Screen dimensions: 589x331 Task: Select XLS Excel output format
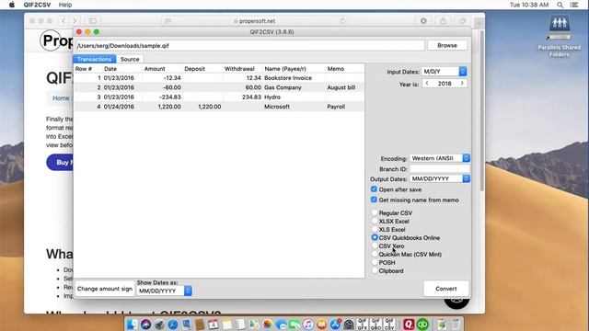click(375, 229)
